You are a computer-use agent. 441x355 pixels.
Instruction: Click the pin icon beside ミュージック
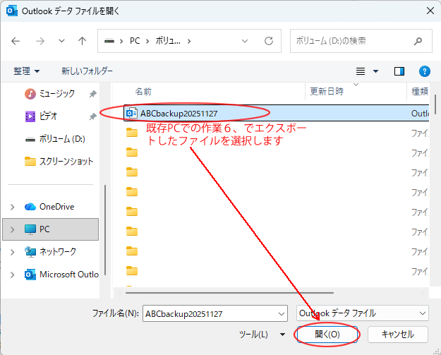tap(93, 94)
